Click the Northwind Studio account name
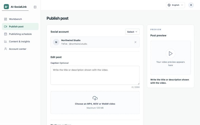This screenshot has height=125, width=200. [x=71, y=40]
